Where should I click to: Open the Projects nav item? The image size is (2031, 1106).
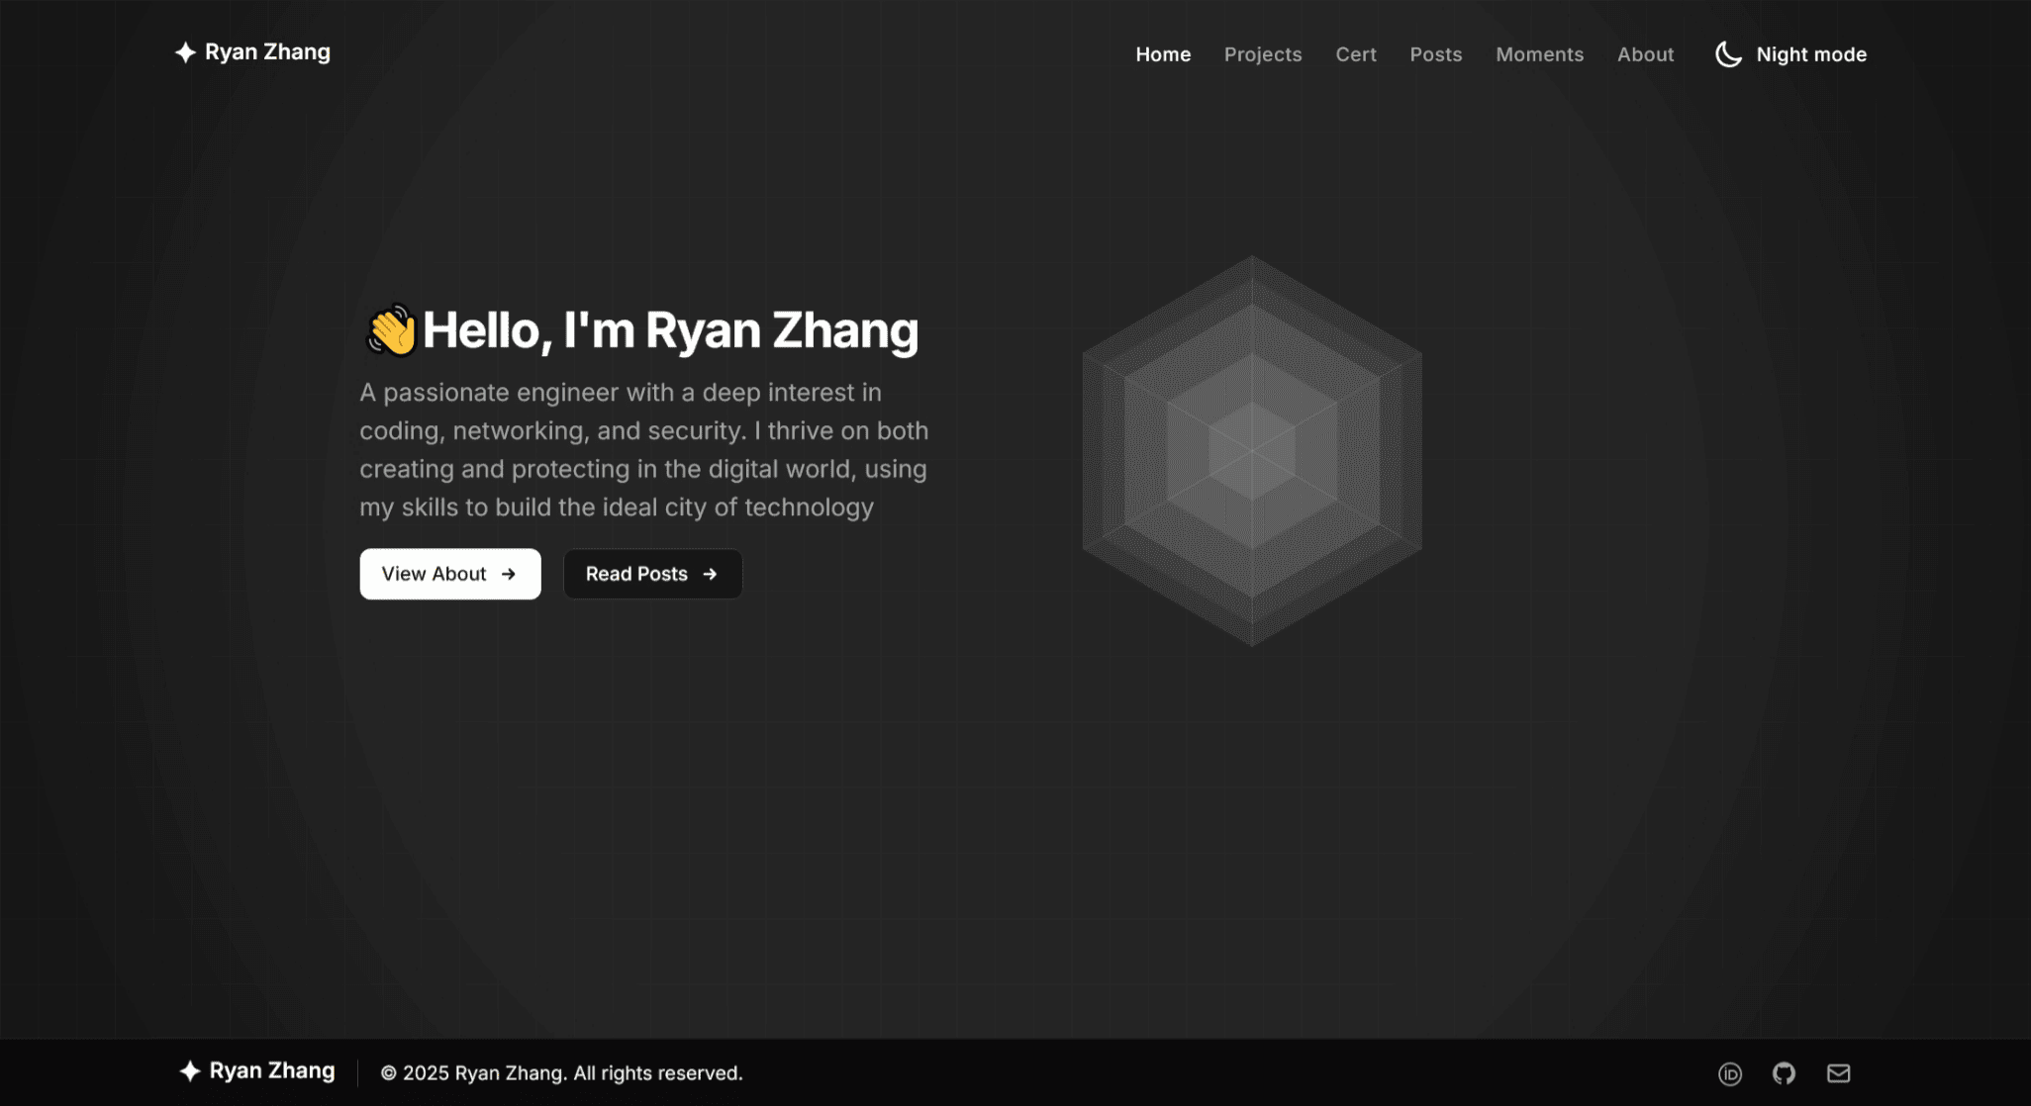tap(1263, 54)
